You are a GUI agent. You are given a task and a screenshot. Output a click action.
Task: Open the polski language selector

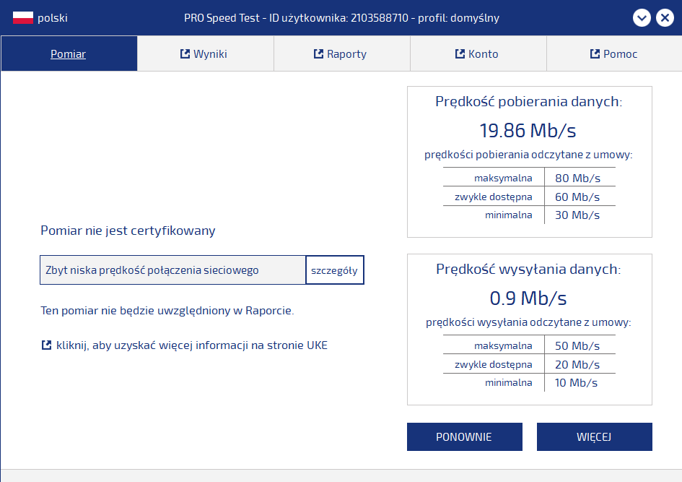(x=52, y=18)
